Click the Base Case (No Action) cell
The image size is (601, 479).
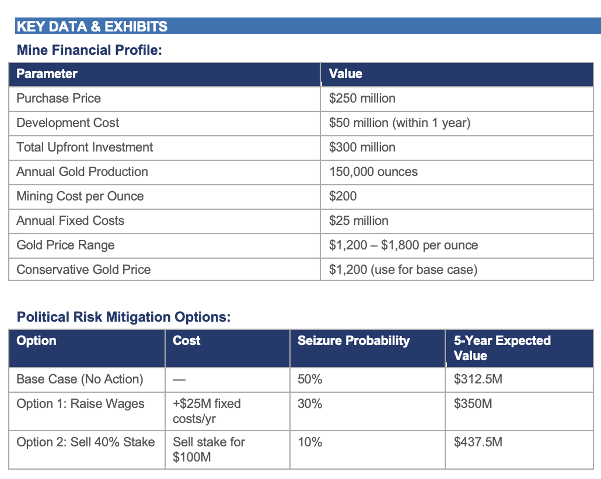pyautogui.click(x=87, y=380)
